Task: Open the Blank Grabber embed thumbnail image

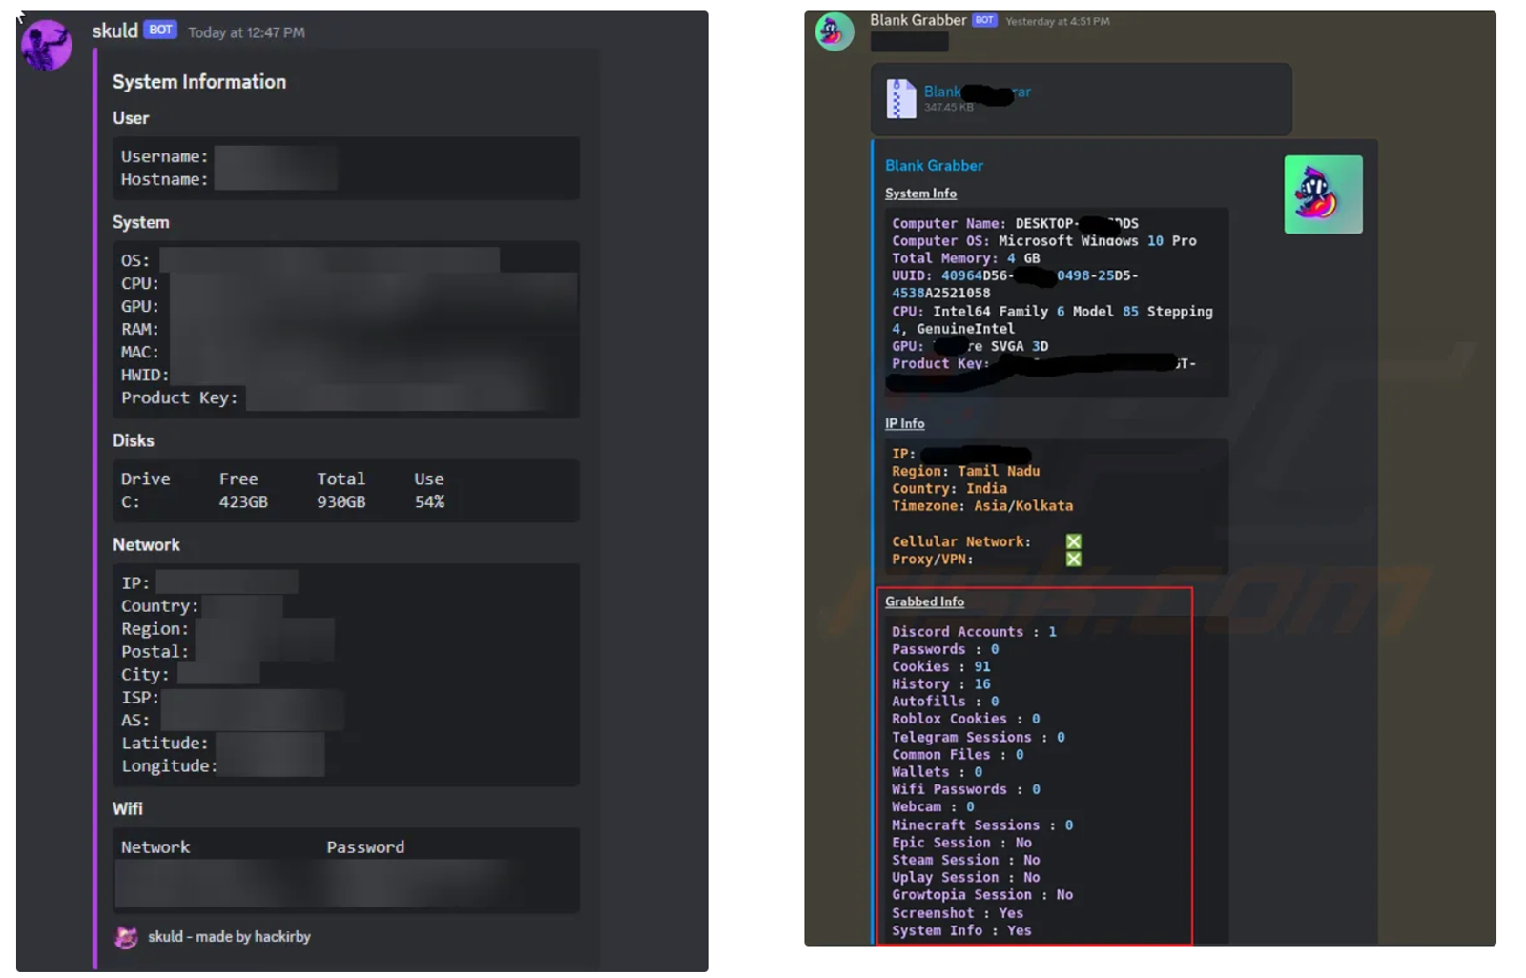Action: (1323, 194)
